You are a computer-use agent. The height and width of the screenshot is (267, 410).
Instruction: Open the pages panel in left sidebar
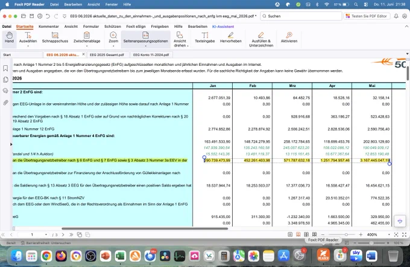point(5,80)
